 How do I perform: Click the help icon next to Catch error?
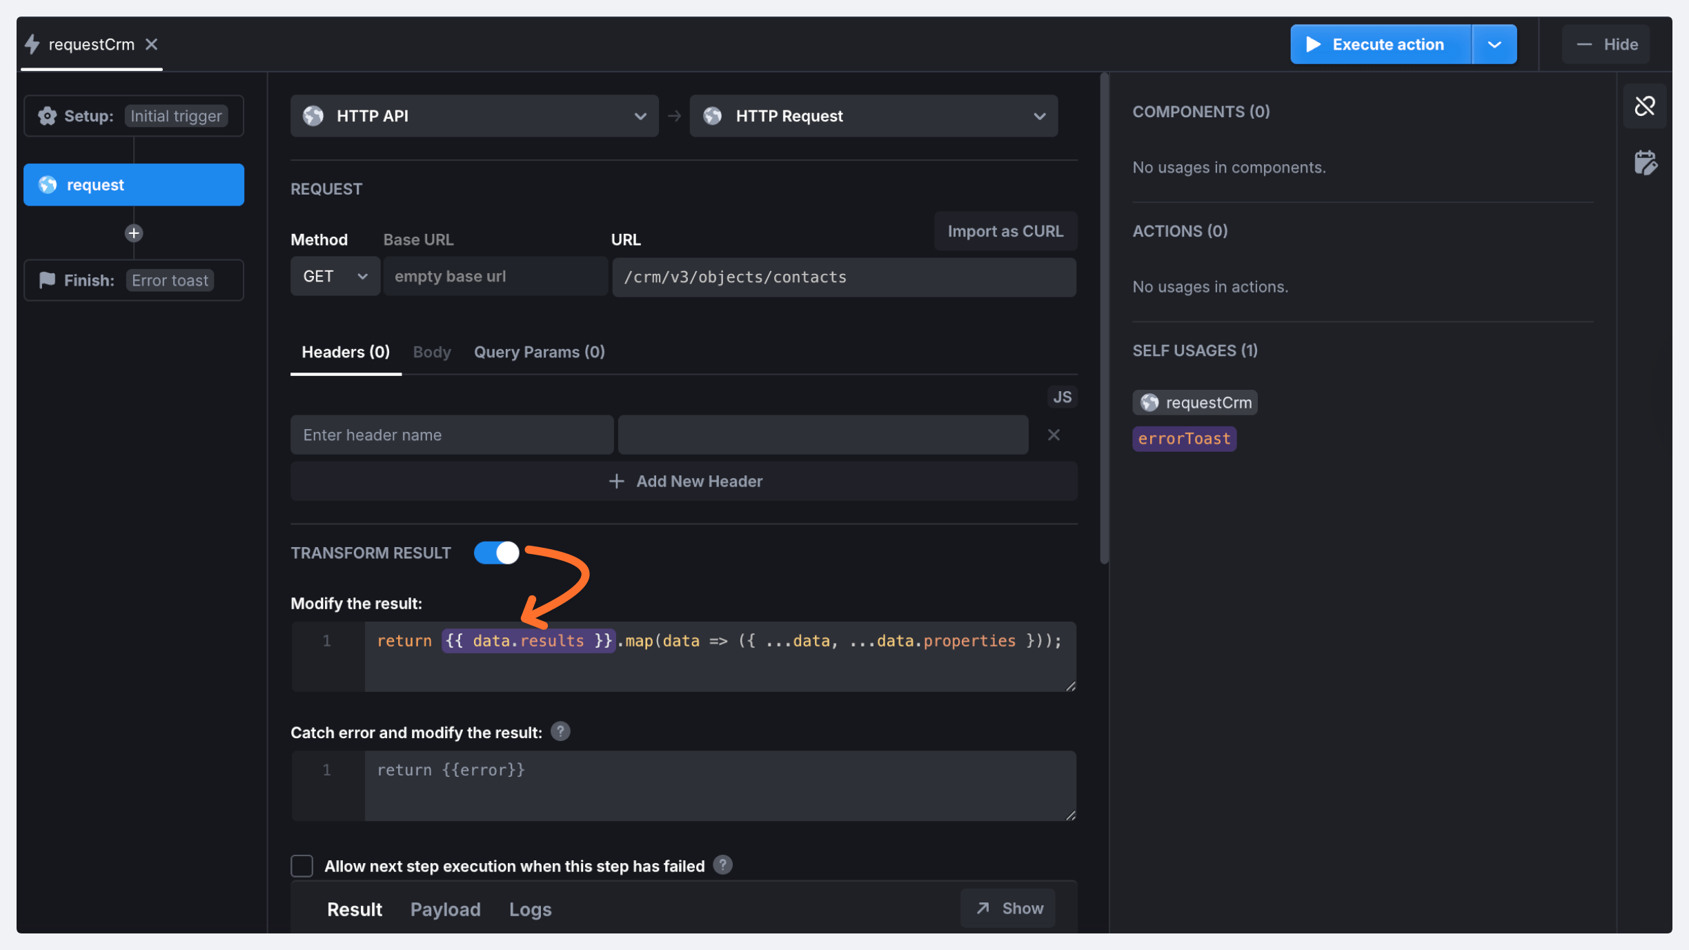click(x=560, y=731)
